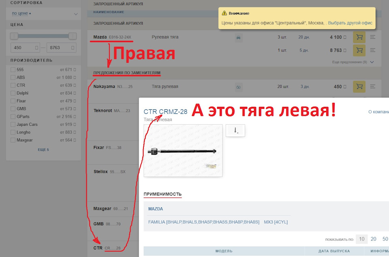Image resolution: width=389 pixels, height=257 pixels.
Task: Open Fixar FS...38 article
Action: (x=107, y=147)
